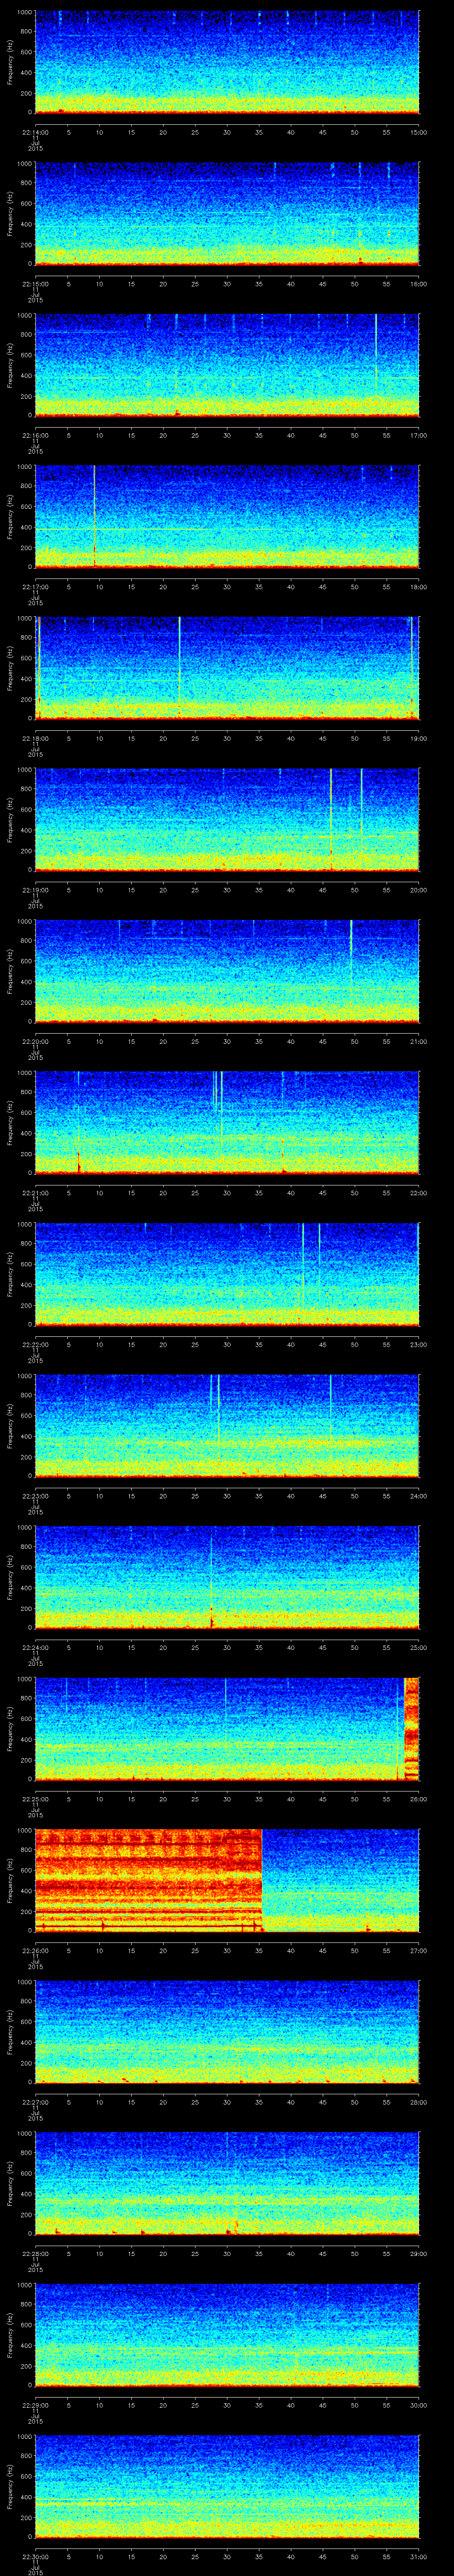Image resolution: width=454 pixels, height=2576 pixels.
Task: Click the 22:29:00 start time label
Action: click(35, 2405)
